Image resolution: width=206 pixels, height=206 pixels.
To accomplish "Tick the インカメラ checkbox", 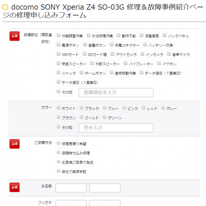I will [x=143, y=54].
